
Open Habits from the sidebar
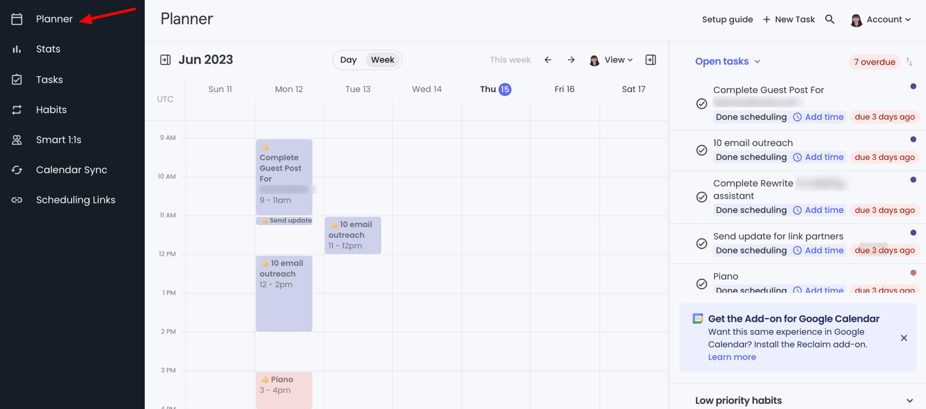click(x=51, y=109)
